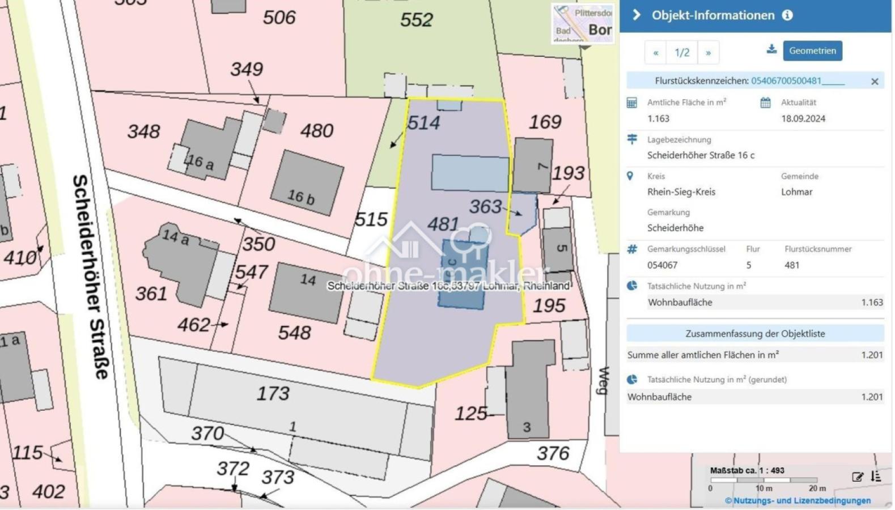This screenshot has height=510, width=895.
Task: Click the download icon next to Geometrien
Action: coord(771,49)
